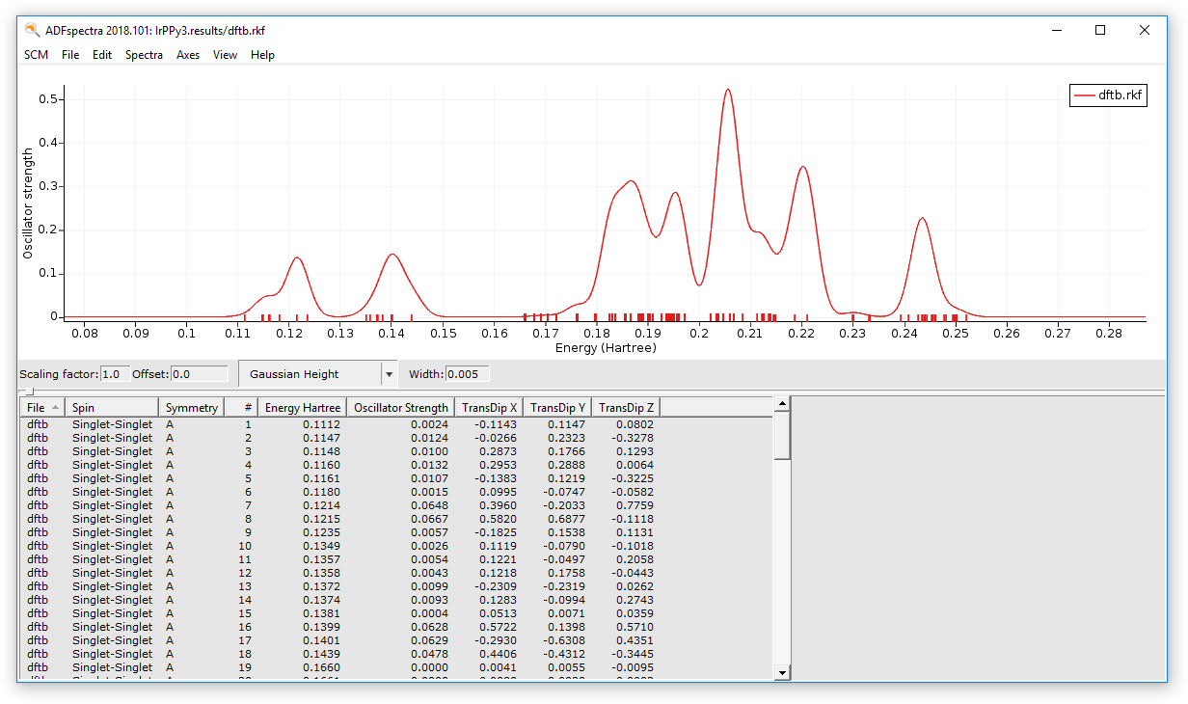
Task: Close the ADFspectra window
Action: (1145, 30)
